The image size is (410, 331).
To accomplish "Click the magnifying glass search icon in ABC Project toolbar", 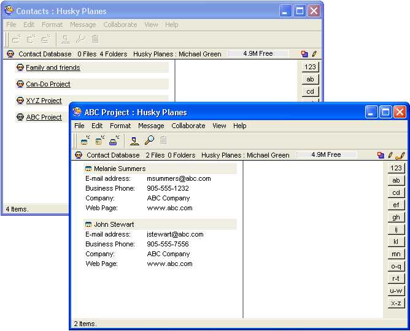I will [149, 140].
